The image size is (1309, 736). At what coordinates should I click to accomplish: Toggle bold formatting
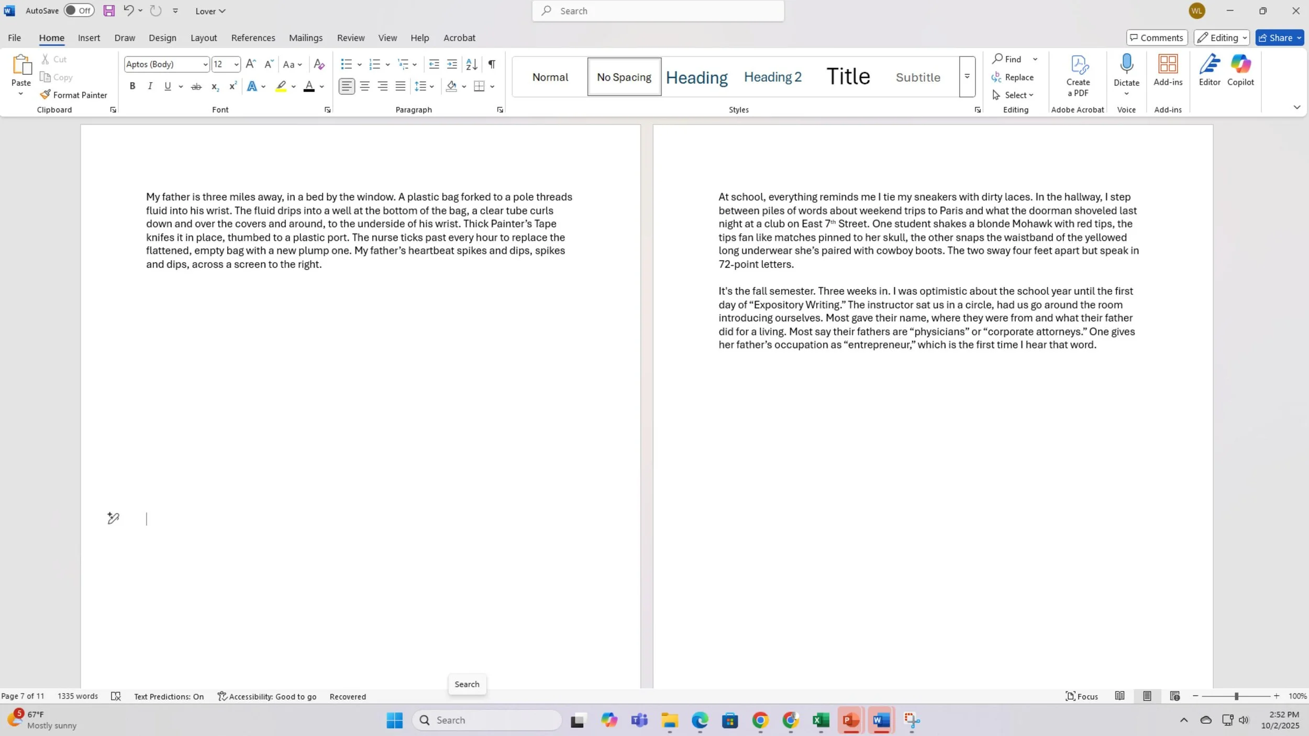click(x=132, y=86)
